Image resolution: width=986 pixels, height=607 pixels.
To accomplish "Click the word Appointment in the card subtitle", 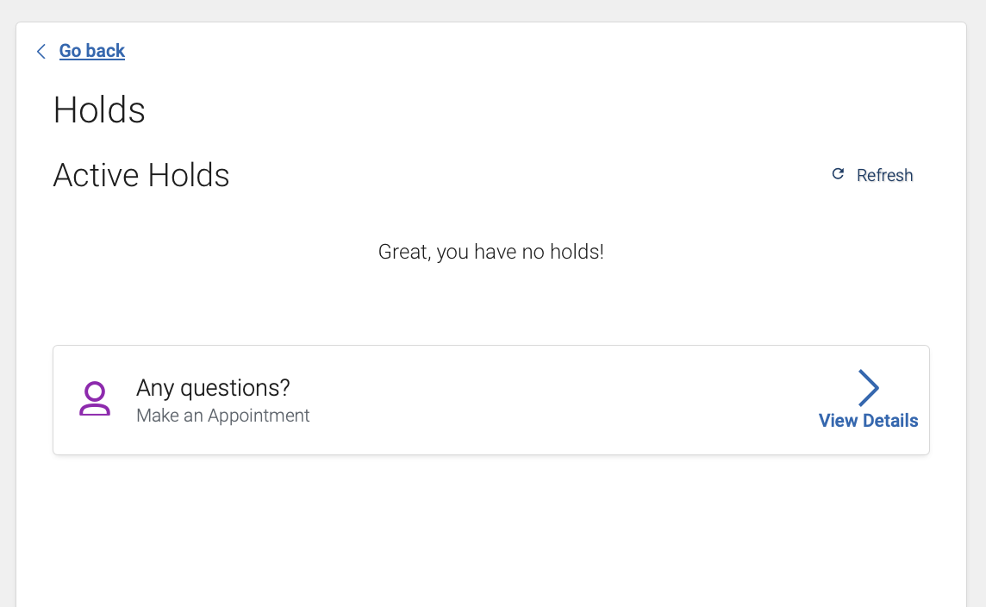I will pos(259,415).
